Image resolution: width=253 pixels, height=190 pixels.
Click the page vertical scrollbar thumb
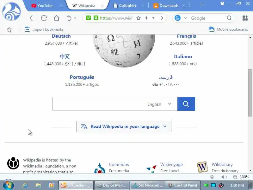(x=250, y=92)
